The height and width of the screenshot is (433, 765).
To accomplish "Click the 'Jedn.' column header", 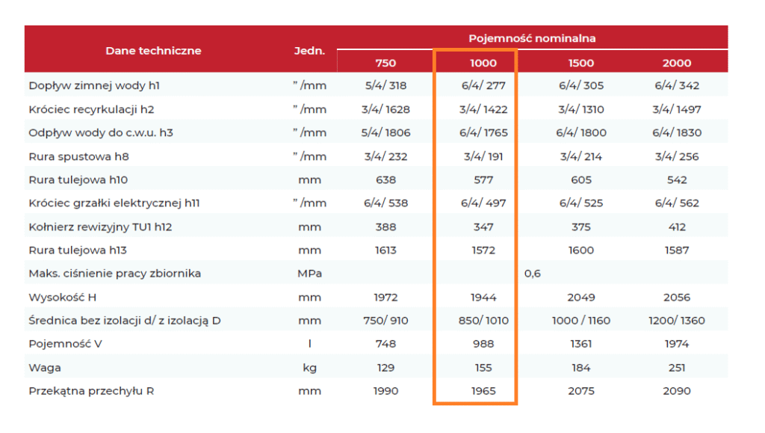I will [309, 51].
